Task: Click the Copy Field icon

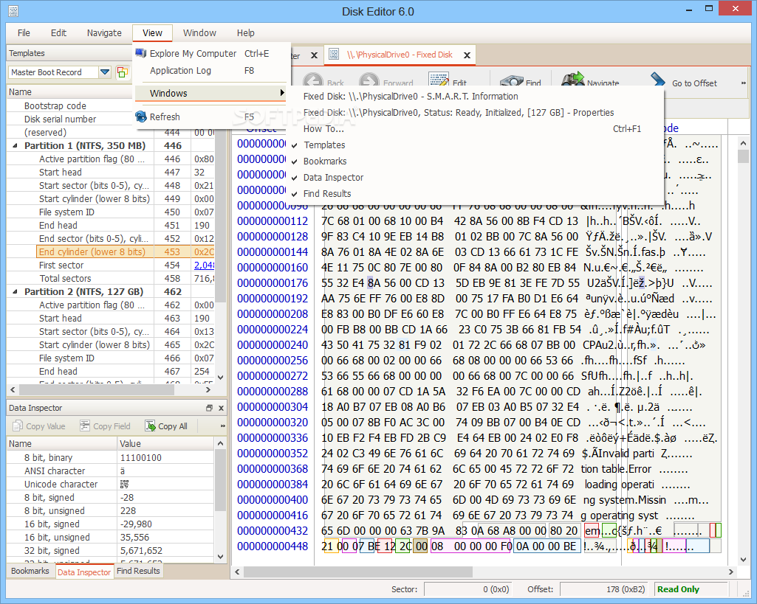Action: [x=85, y=426]
